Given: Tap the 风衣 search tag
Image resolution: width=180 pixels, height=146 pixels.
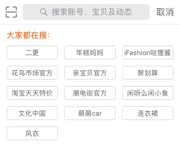Looking at the screenshot, I should [x=32, y=133].
